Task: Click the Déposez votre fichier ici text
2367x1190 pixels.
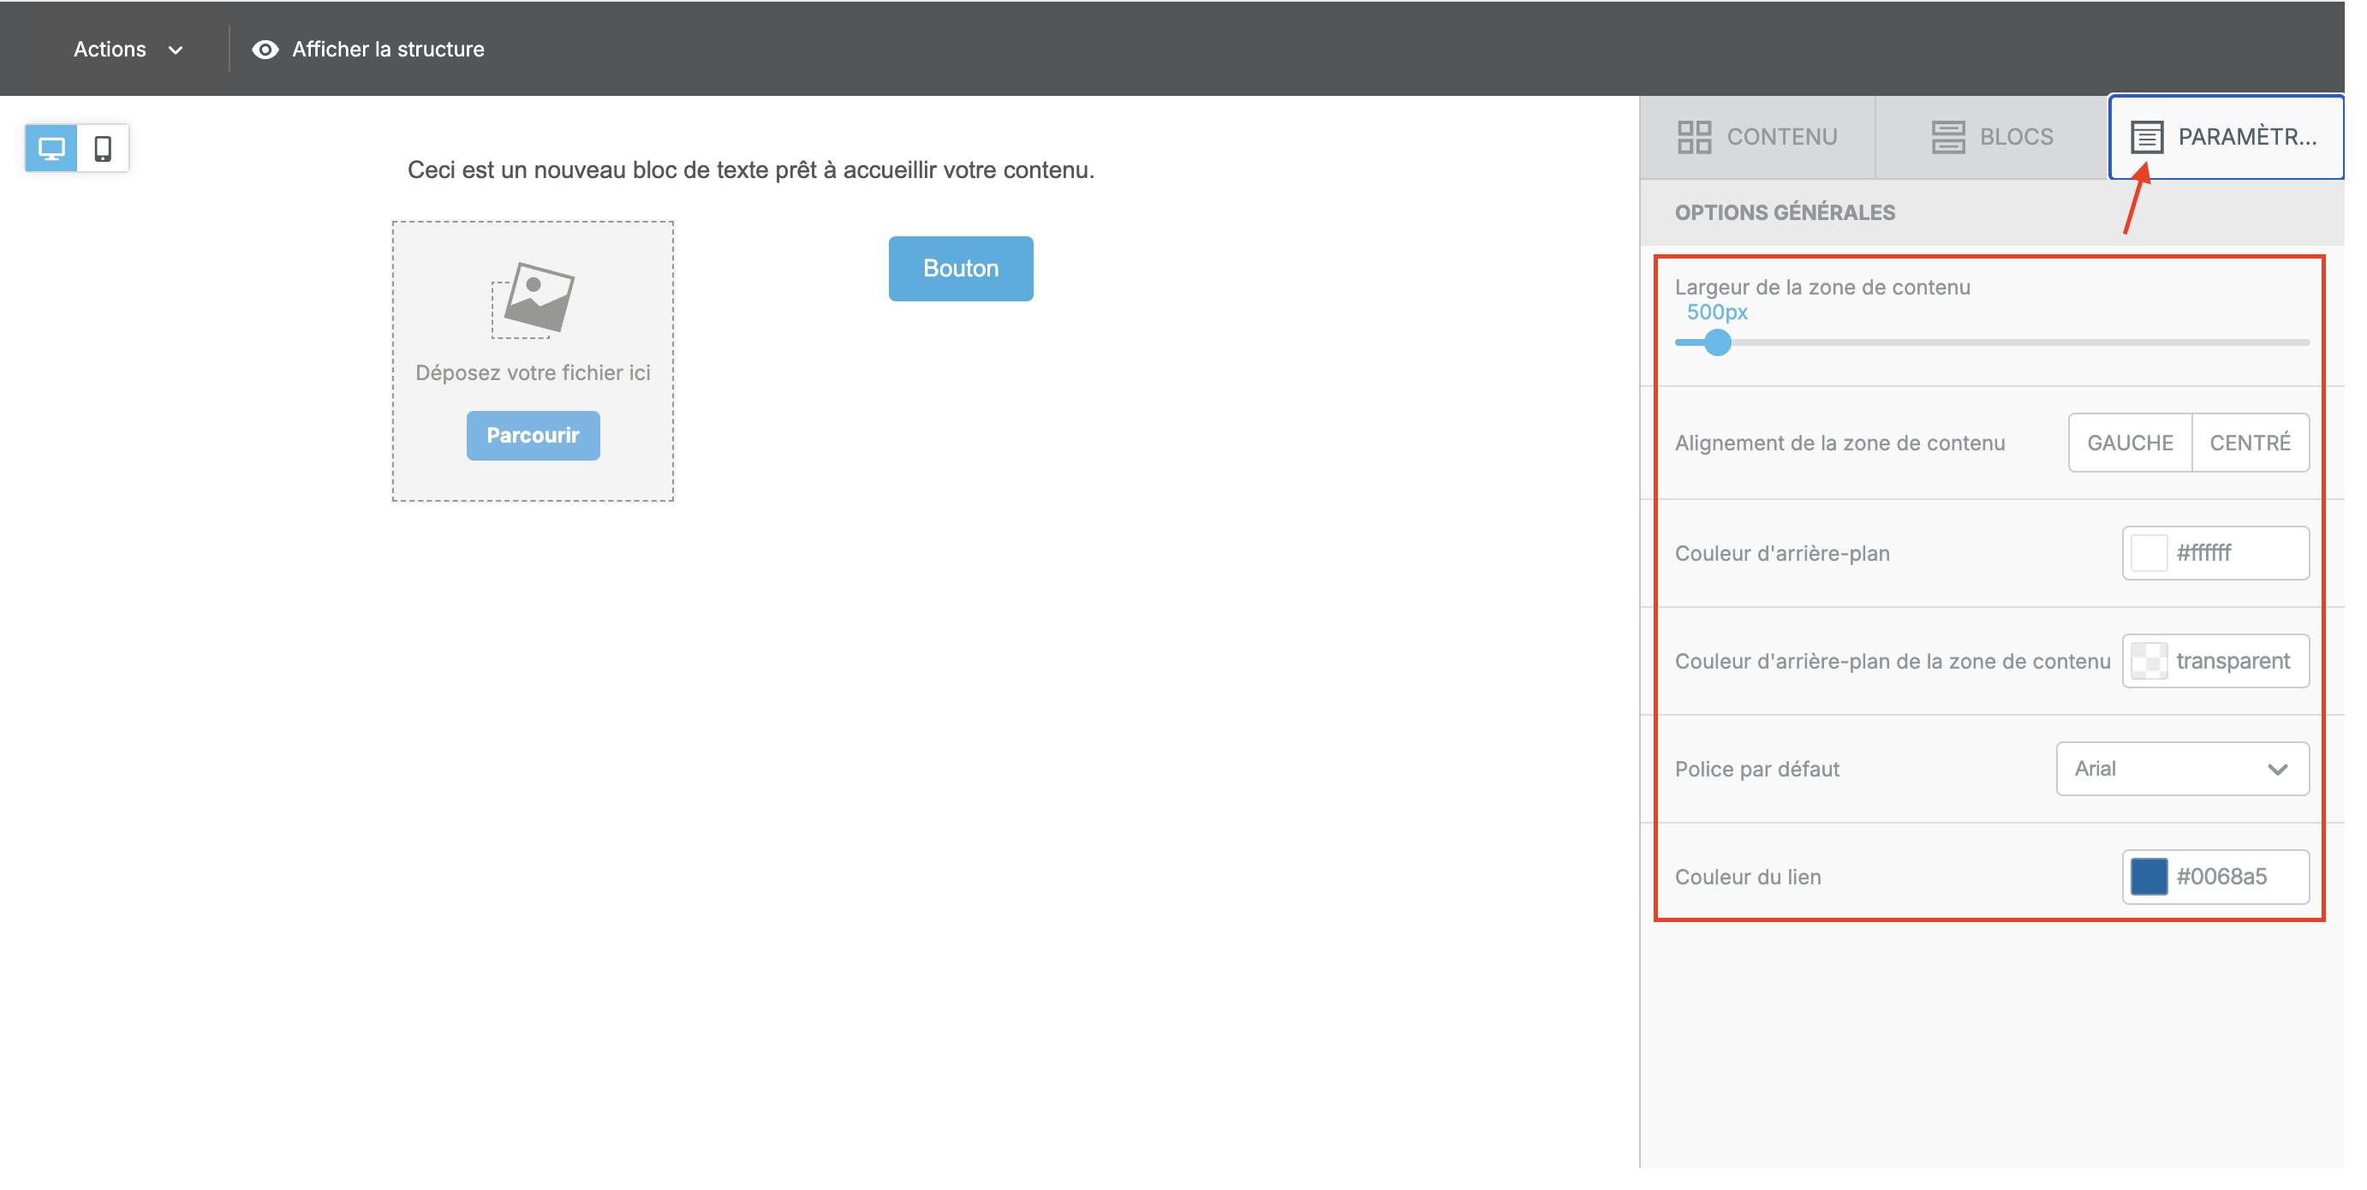Action: click(533, 373)
